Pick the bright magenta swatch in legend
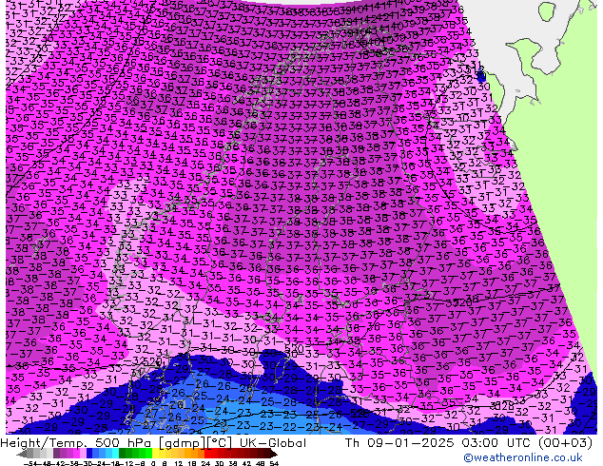This screenshot has height=466, width=603. click(x=76, y=454)
